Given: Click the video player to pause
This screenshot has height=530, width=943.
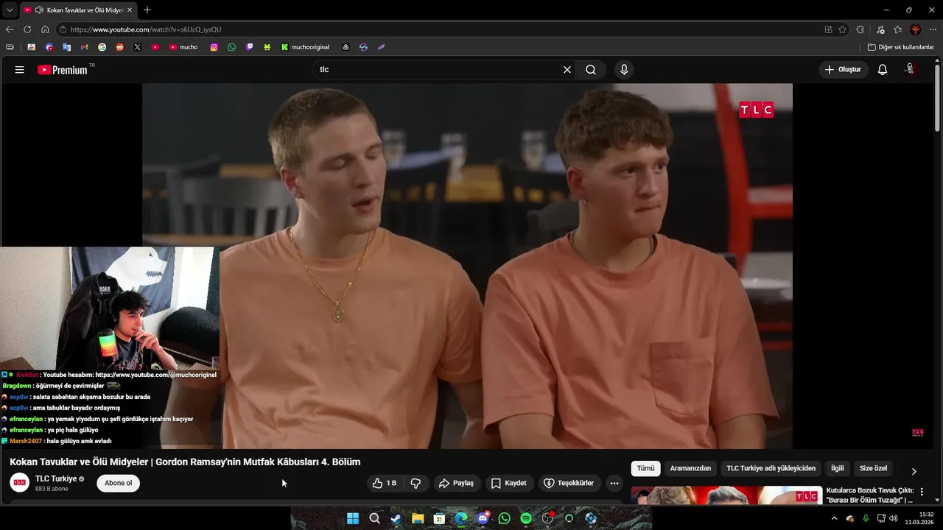Looking at the screenshot, I should click(x=467, y=266).
